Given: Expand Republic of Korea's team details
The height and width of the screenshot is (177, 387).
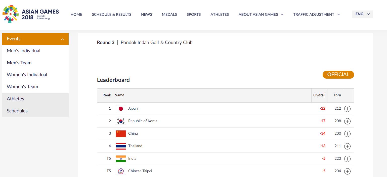Looking at the screenshot, I should (347, 121).
